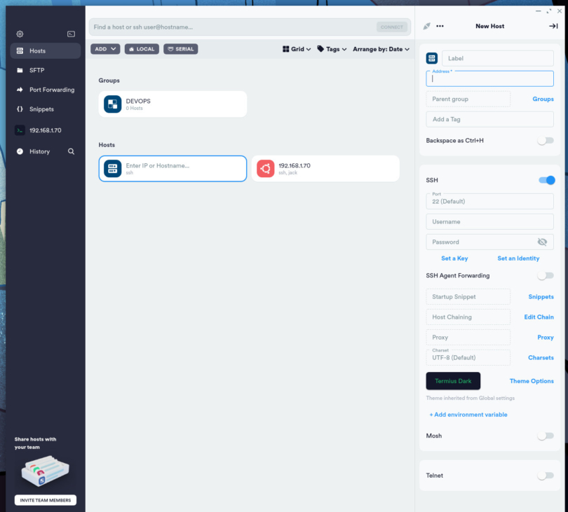Turn on the Mosh toggle
This screenshot has width=568, height=512.
click(545, 436)
